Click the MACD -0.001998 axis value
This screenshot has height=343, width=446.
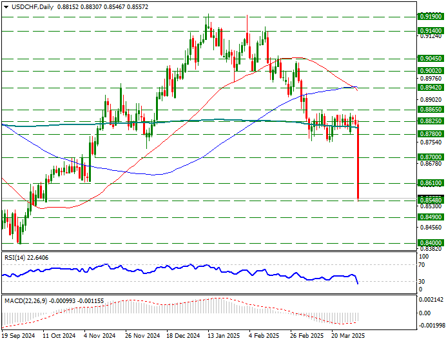coord(431,326)
